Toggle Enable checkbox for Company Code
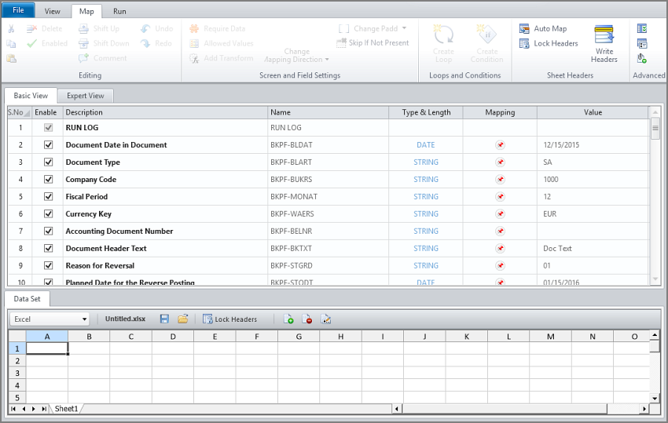 pos(48,180)
